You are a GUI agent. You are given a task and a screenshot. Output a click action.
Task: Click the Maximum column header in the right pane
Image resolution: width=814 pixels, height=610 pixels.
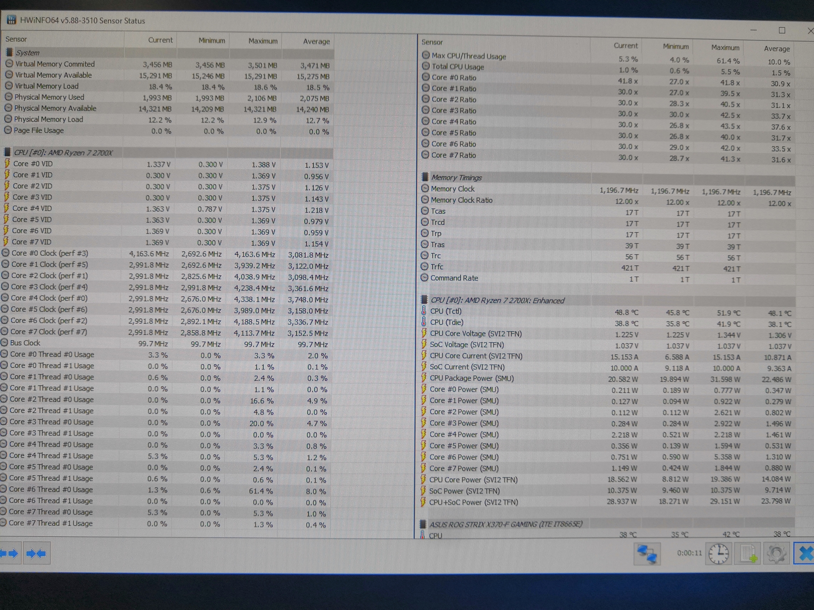click(725, 47)
